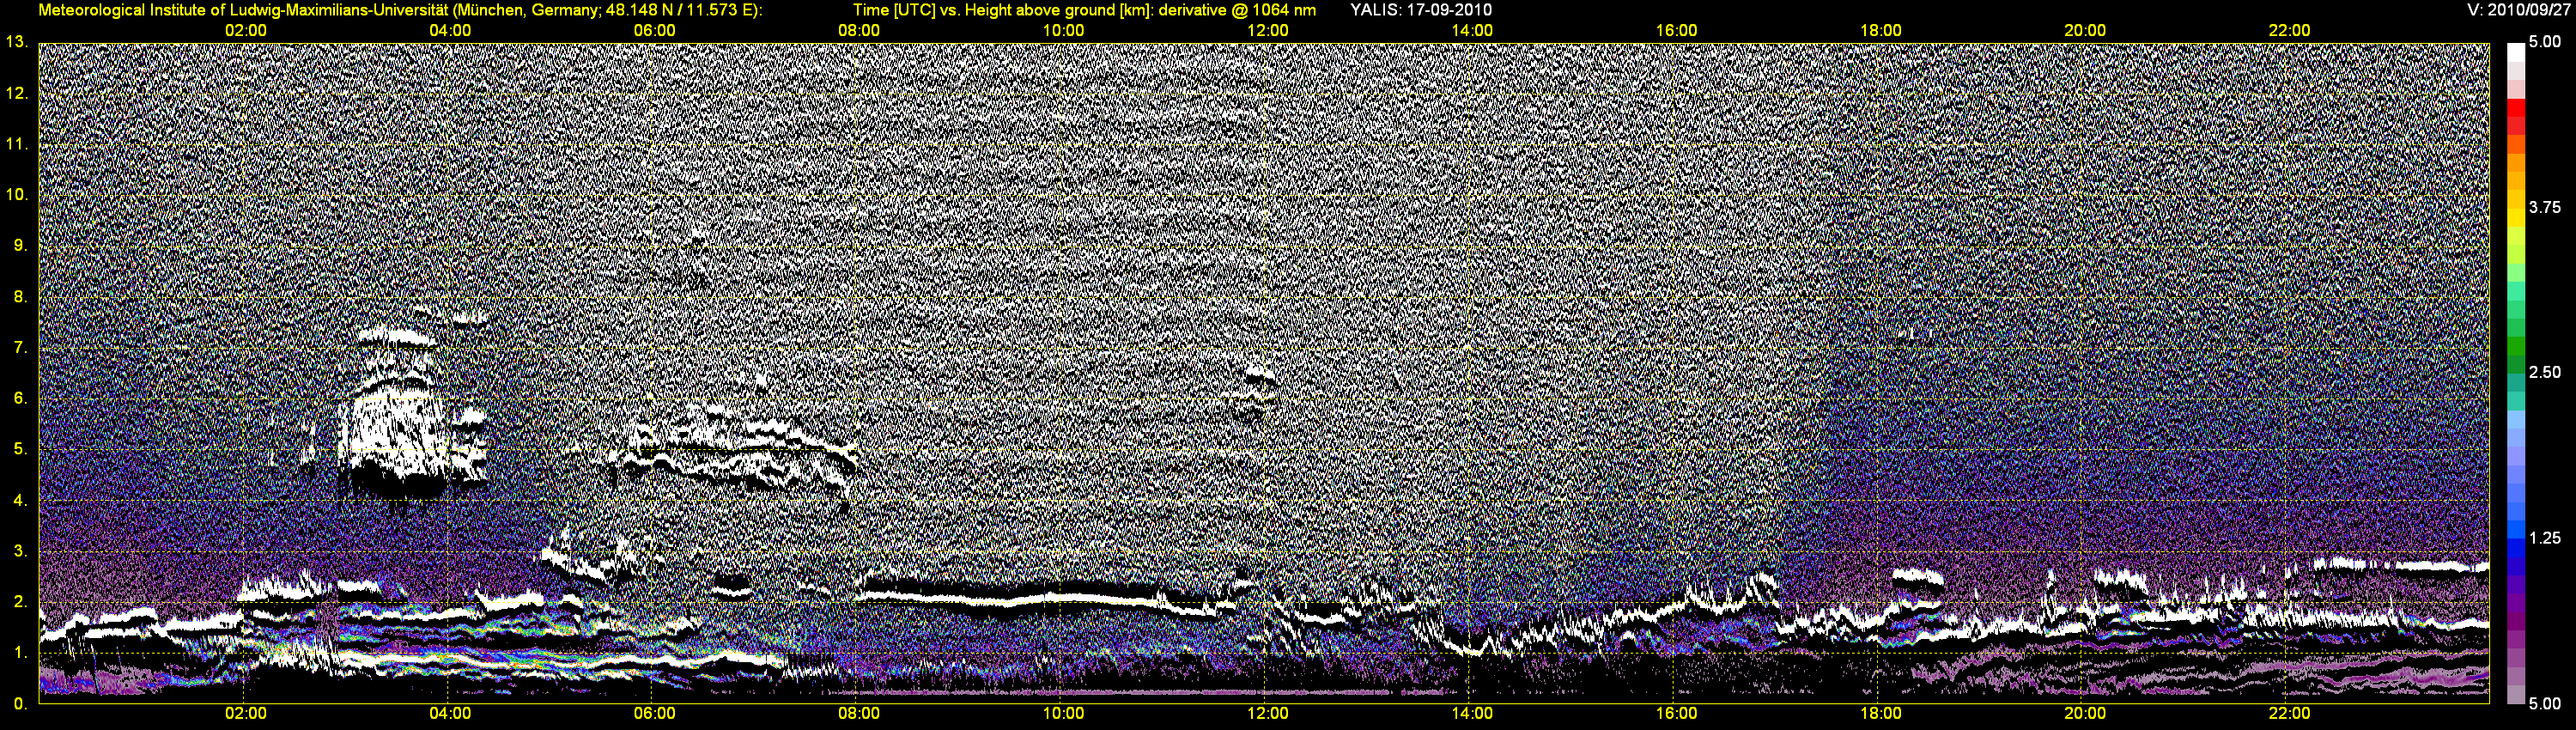Click the 06:00 label on the bottom time axis
The width and height of the screenshot is (2576, 730).
[654, 714]
